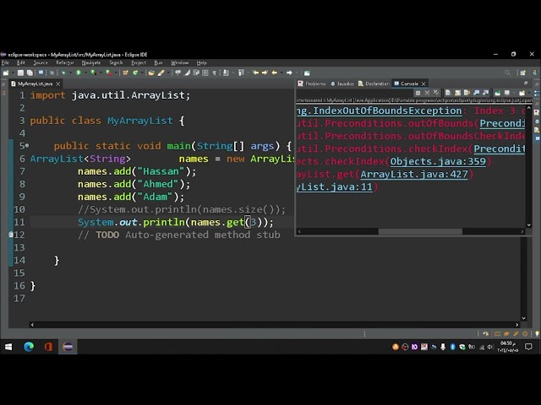Click the Coverage run icon in toolbar
Viewport: 541px width, 405px height.
[93, 73]
